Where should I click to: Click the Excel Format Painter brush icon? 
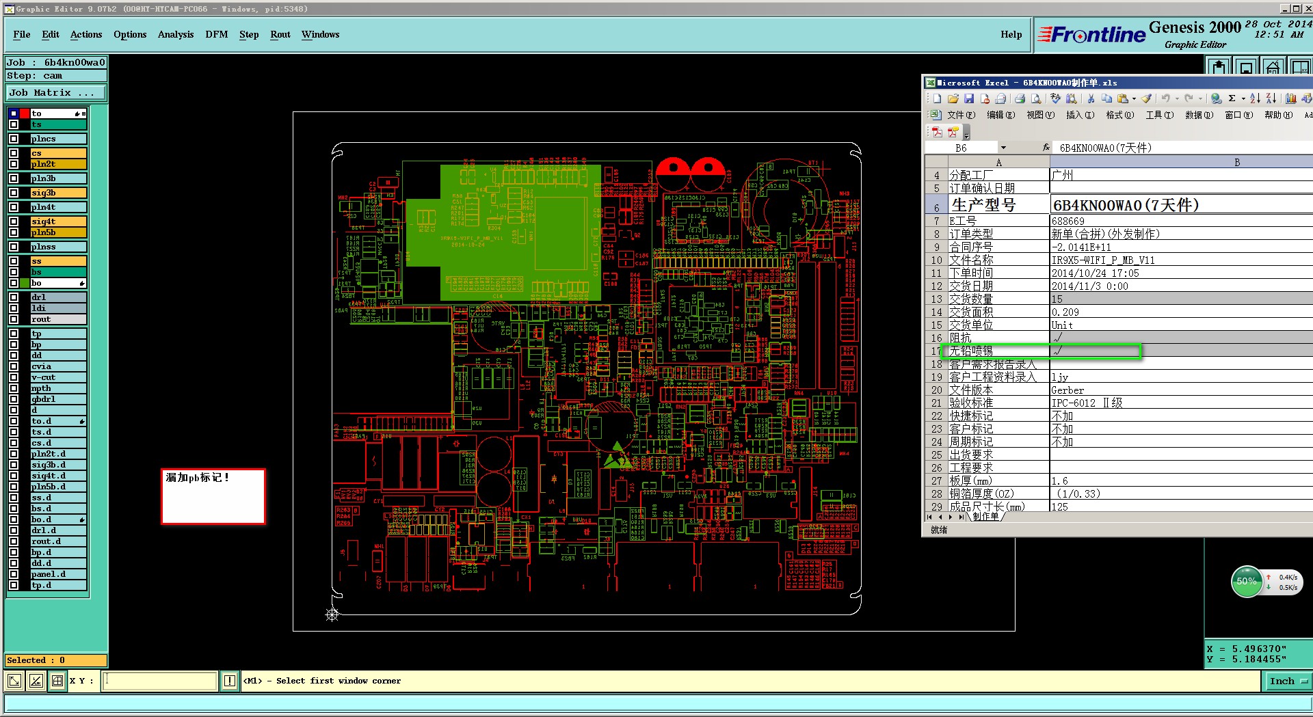(x=1147, y=99)
